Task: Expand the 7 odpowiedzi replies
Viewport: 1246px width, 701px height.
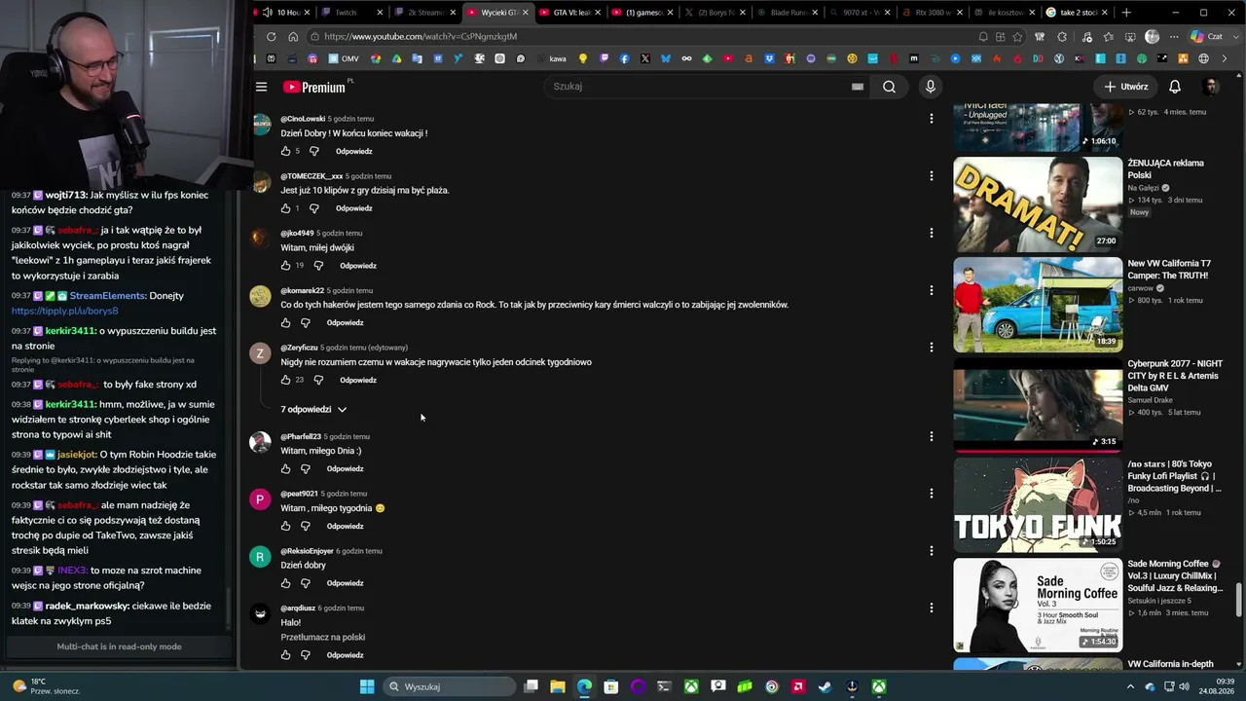Action: pos(313,409)
